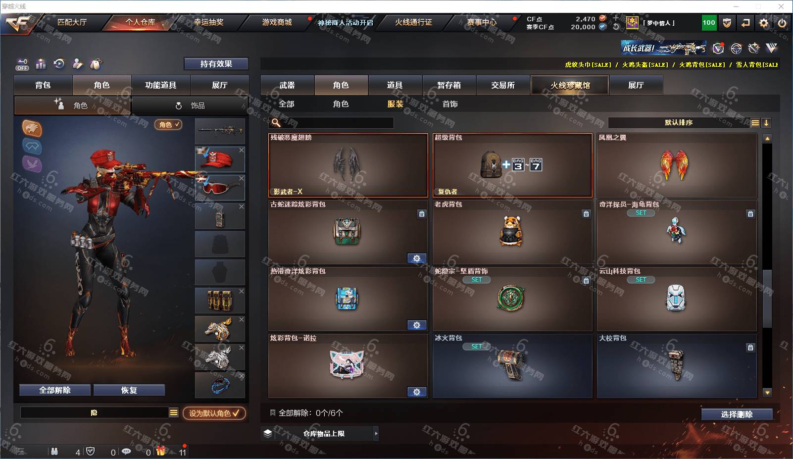
Task: Click the magnifier search icon
Action: pos(276,123)
